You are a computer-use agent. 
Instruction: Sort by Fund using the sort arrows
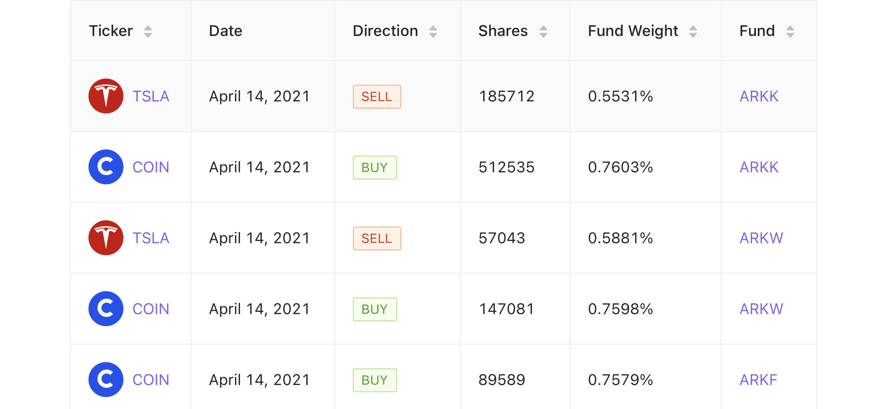pos(790,32)
